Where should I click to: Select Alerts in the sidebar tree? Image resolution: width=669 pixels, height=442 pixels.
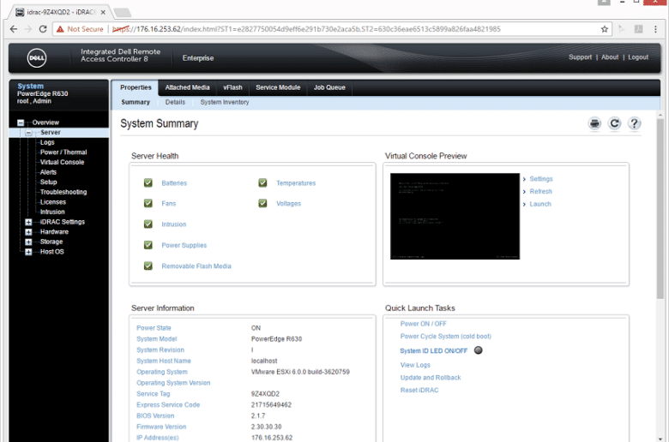(48, 172)
